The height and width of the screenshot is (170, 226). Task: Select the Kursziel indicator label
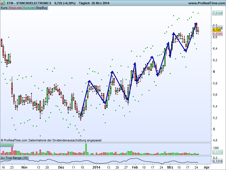pos(29,8)
